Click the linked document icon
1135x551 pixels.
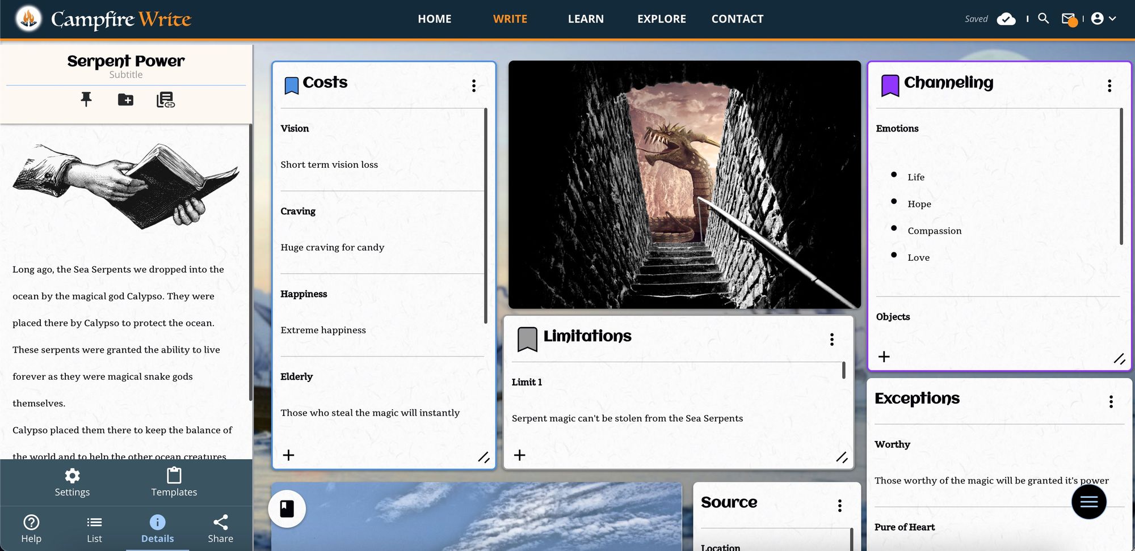click(x=165, y=100)
